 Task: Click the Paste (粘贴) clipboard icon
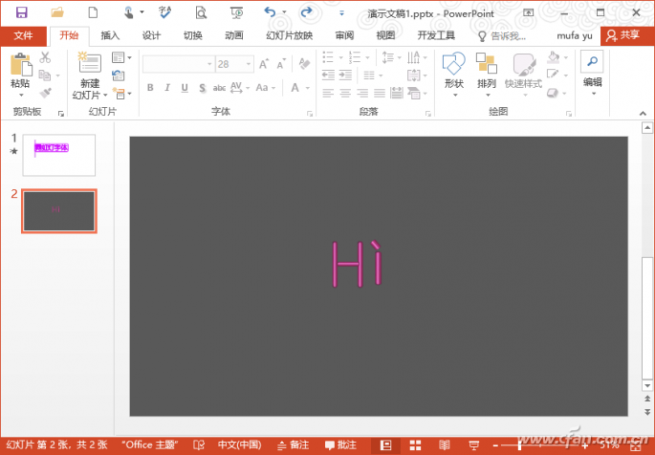tap(21, 65)
